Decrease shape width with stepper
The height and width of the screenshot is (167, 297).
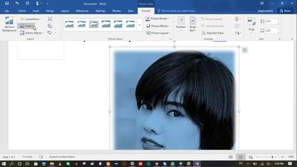[278, 32]
